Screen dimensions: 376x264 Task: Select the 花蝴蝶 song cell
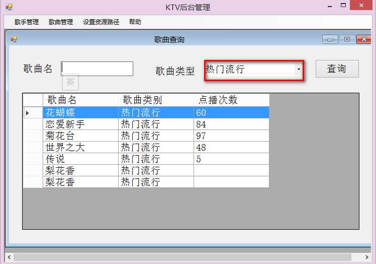80,112
